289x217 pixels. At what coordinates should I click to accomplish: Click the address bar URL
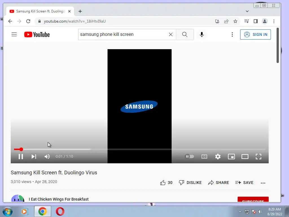[75, 21]
